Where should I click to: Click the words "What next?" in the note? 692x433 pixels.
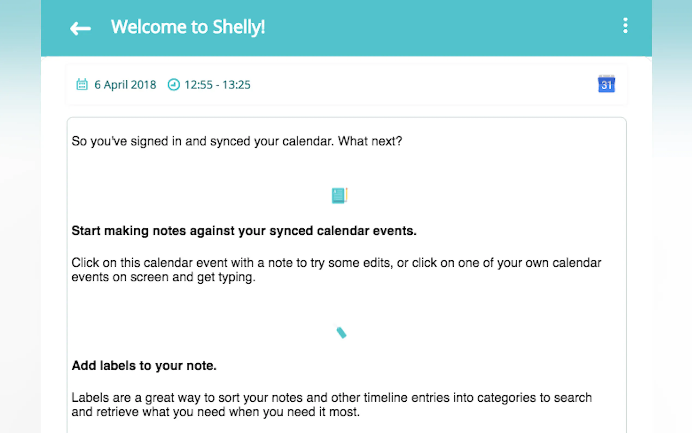(370, 141)
